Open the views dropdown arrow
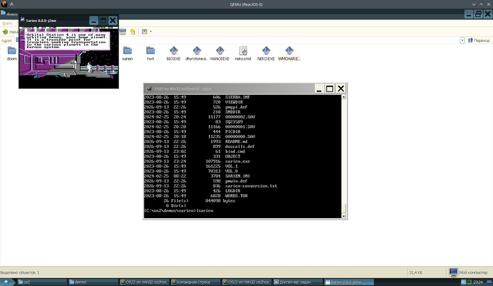This screenshot has width=493, height=286. [x=151, y=31]
